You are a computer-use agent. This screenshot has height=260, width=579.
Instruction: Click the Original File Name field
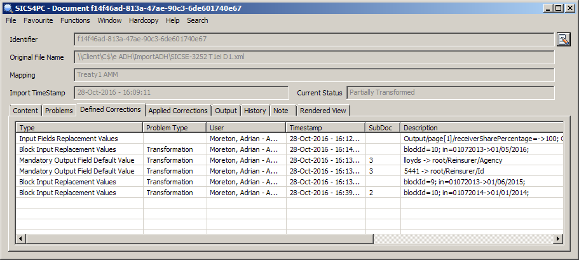[314, 57]
